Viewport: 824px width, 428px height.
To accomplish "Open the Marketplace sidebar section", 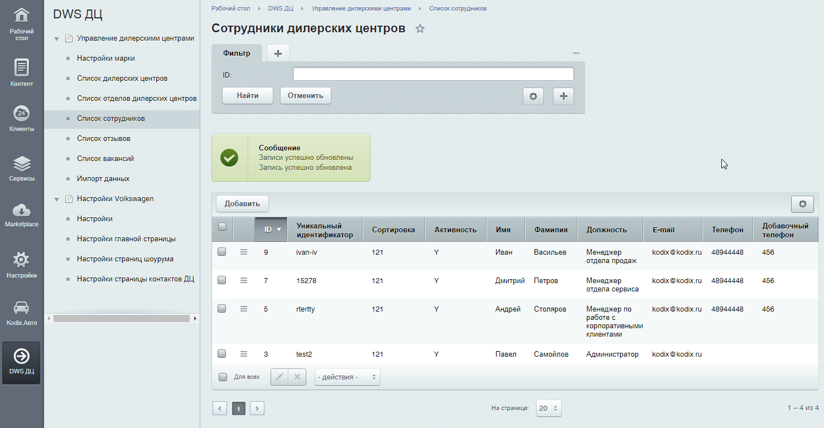I will click(22, 215).
